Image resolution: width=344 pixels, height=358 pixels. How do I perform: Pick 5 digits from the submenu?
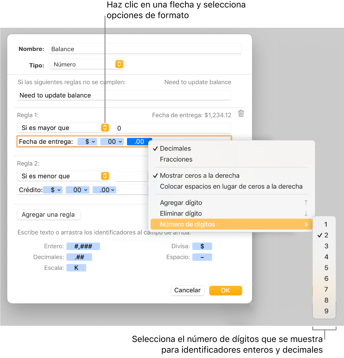tap(326, 268)
